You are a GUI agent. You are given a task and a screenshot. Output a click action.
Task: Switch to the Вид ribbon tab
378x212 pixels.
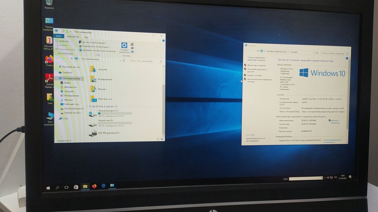pyautogui.click(x=86, y=37)
